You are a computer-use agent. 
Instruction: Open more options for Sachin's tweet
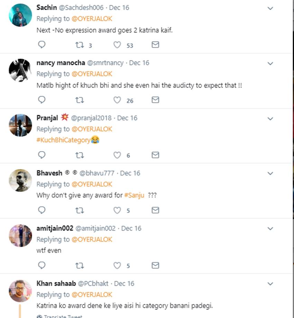click(x=270, y=8)
